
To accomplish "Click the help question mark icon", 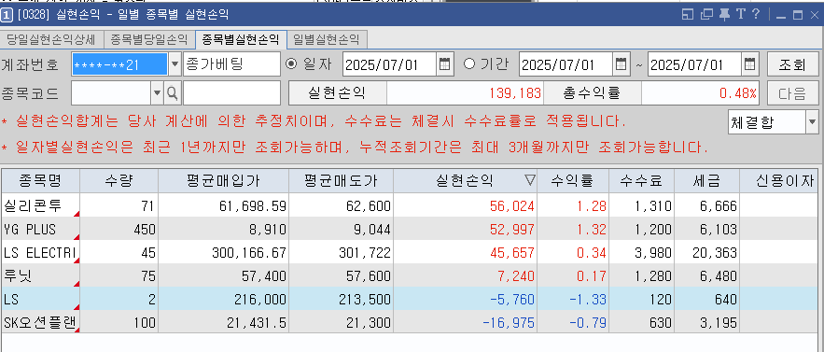I will tap(756, 14).
